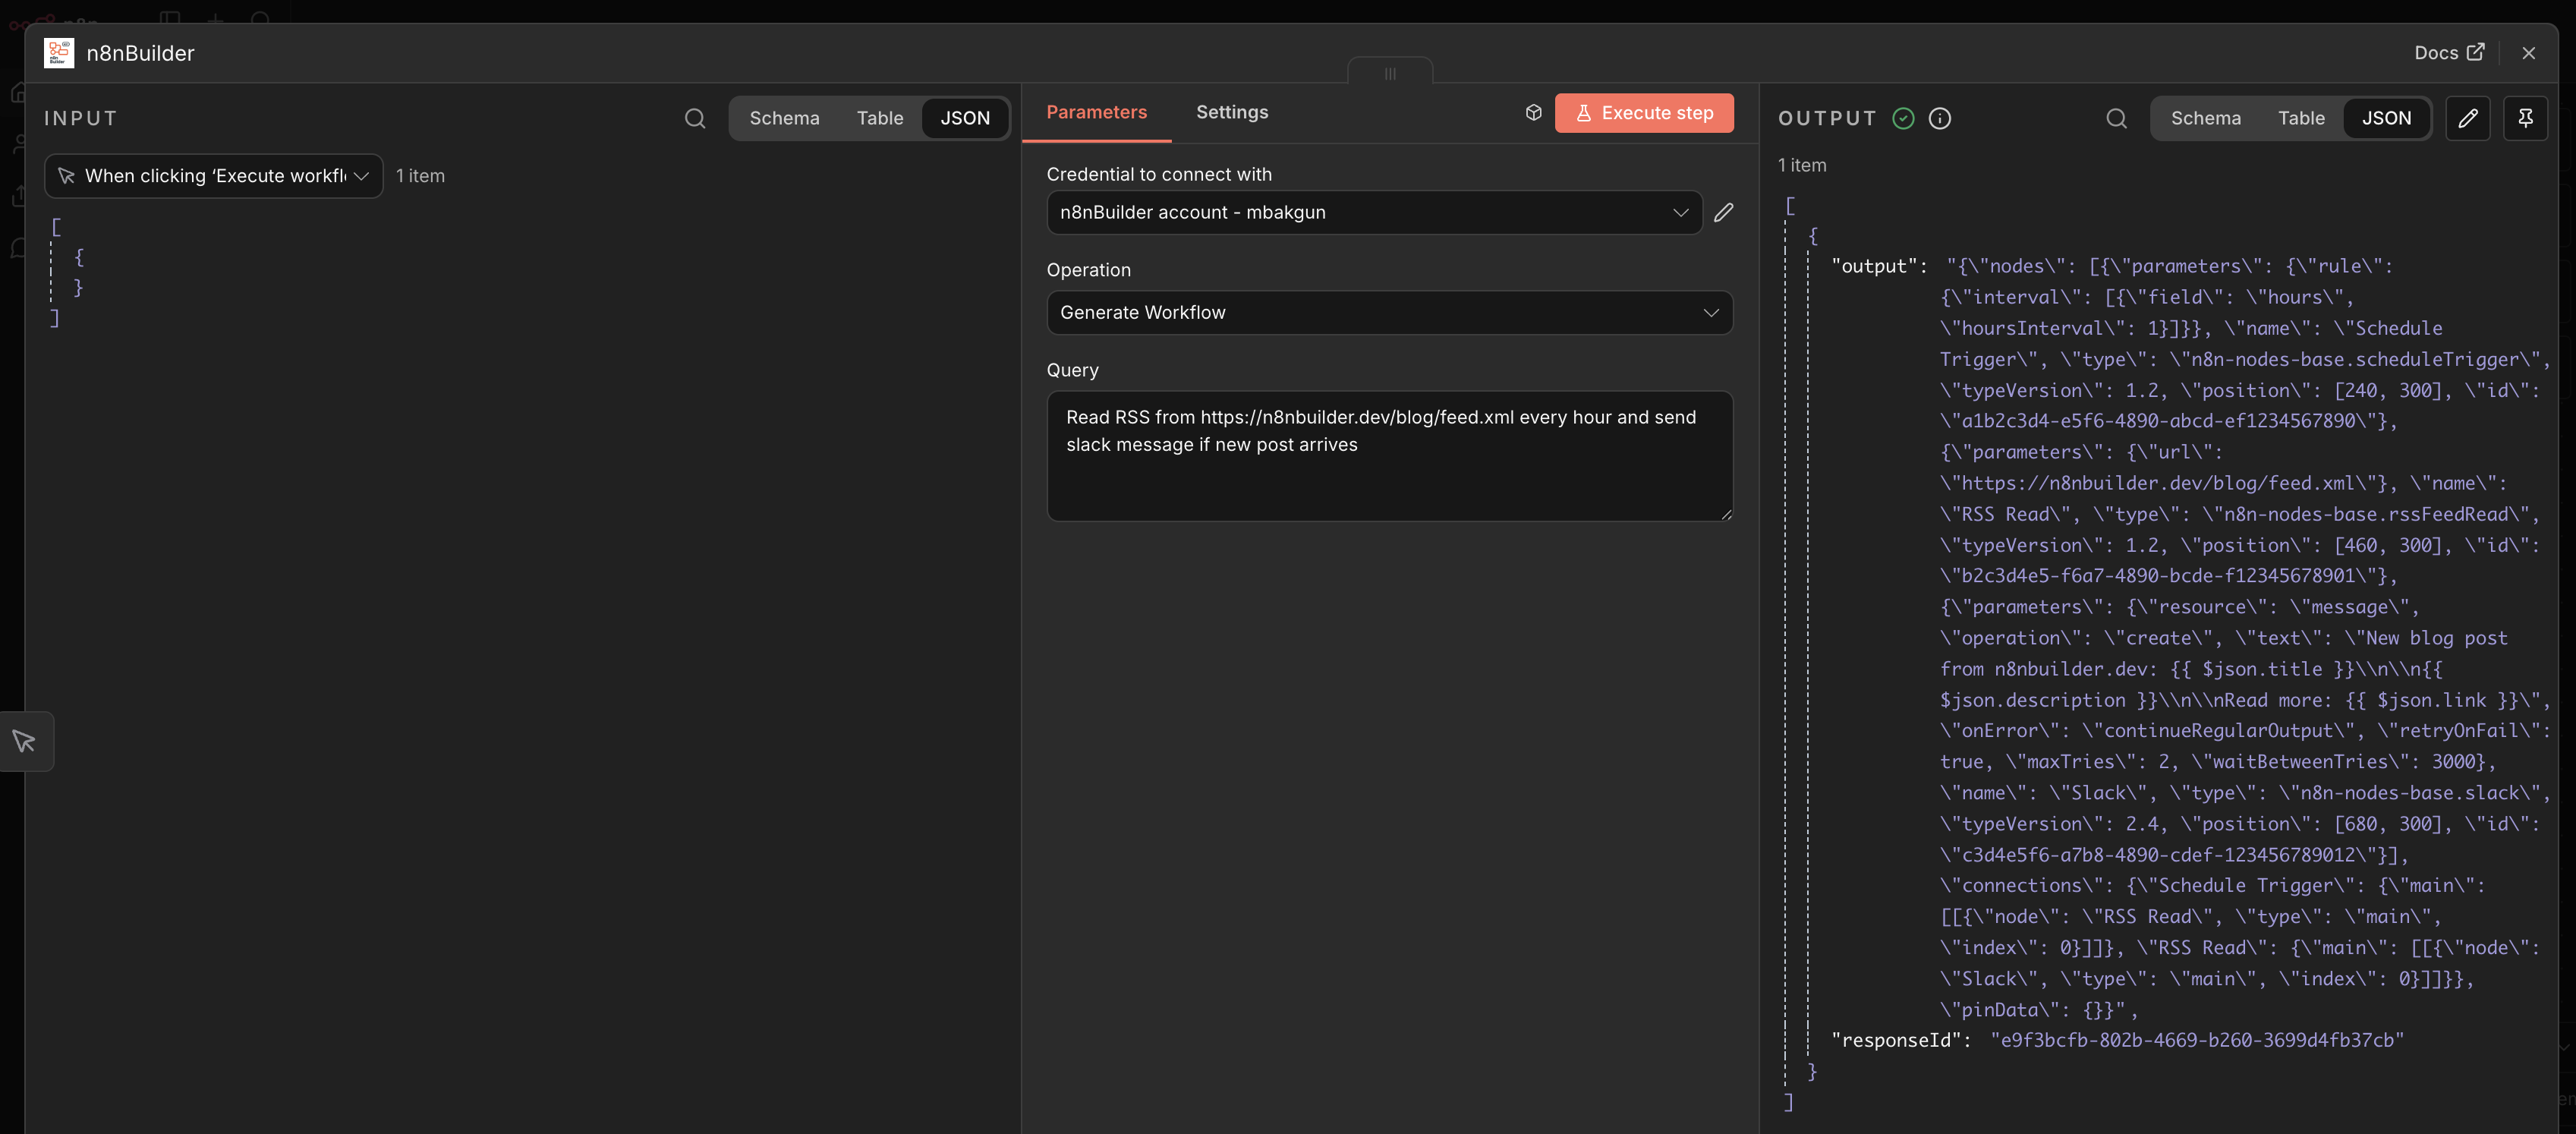Open the Docs link

click(2449, 53)
